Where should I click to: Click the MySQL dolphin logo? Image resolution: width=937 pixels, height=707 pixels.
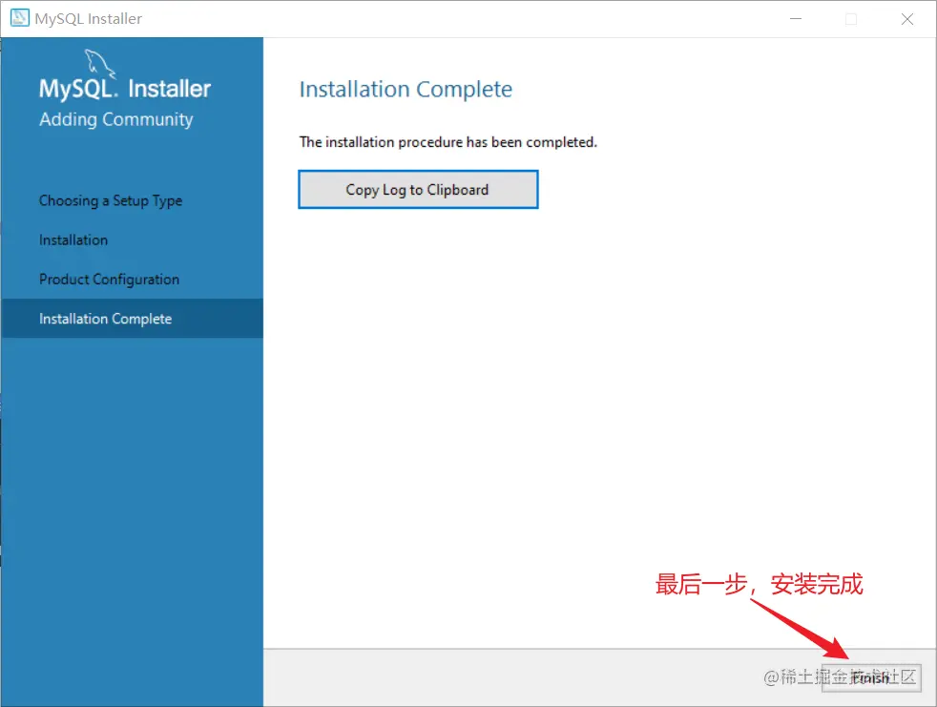pyautogui.click(x=99, y=65)
